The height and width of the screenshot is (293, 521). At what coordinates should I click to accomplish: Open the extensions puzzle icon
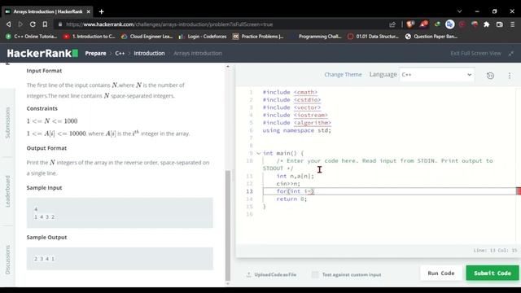tap(487, 24)
